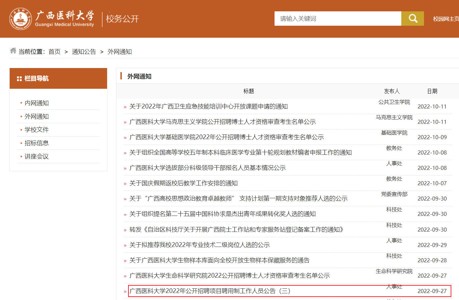Select 外网通知 in the breadcrumb path
This screenshot has width=459, height=300.
tap(119, 52)
